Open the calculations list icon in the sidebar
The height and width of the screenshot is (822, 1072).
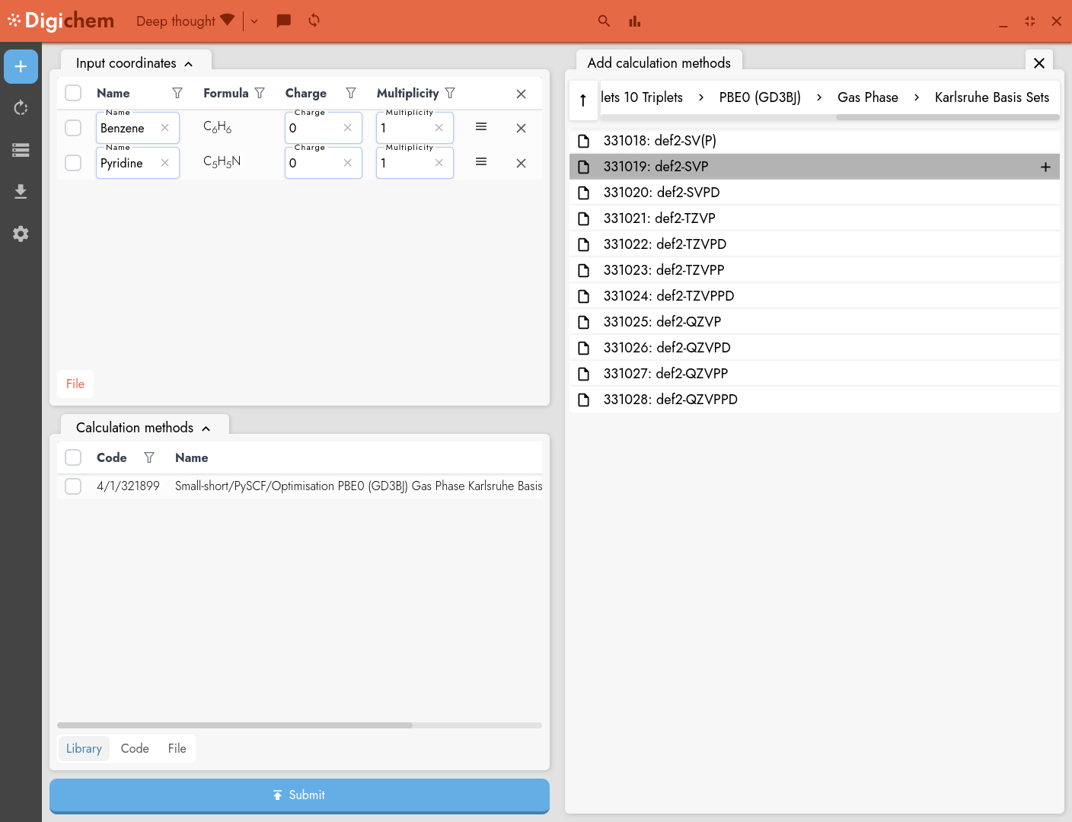(x=21, y=150)
